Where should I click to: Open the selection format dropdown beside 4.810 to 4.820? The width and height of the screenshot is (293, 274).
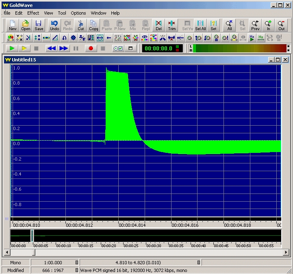[199, 263]
